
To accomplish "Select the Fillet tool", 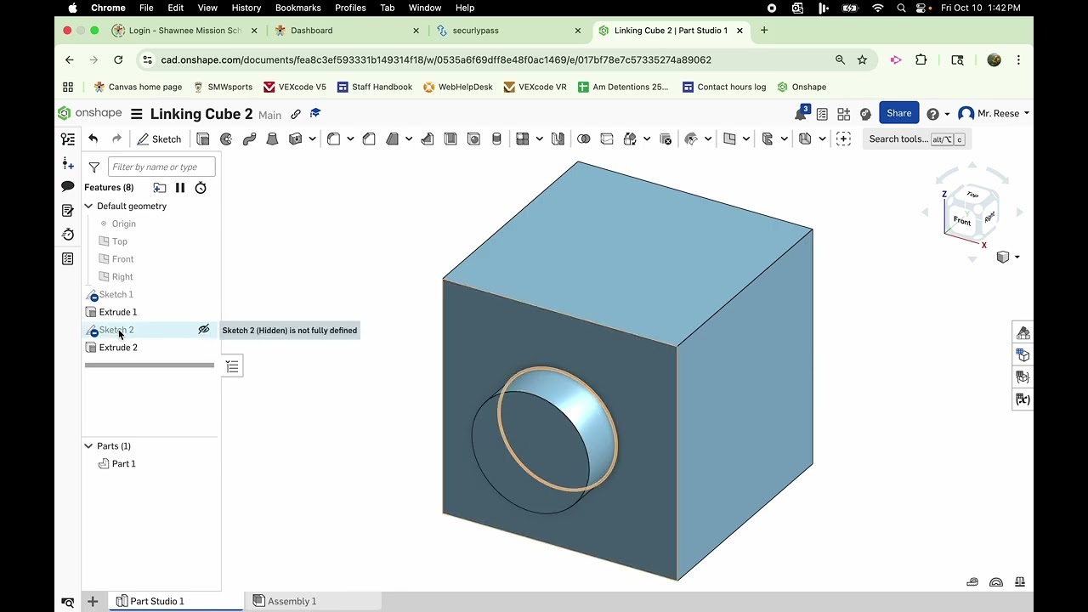I will (x=333, y=139).
